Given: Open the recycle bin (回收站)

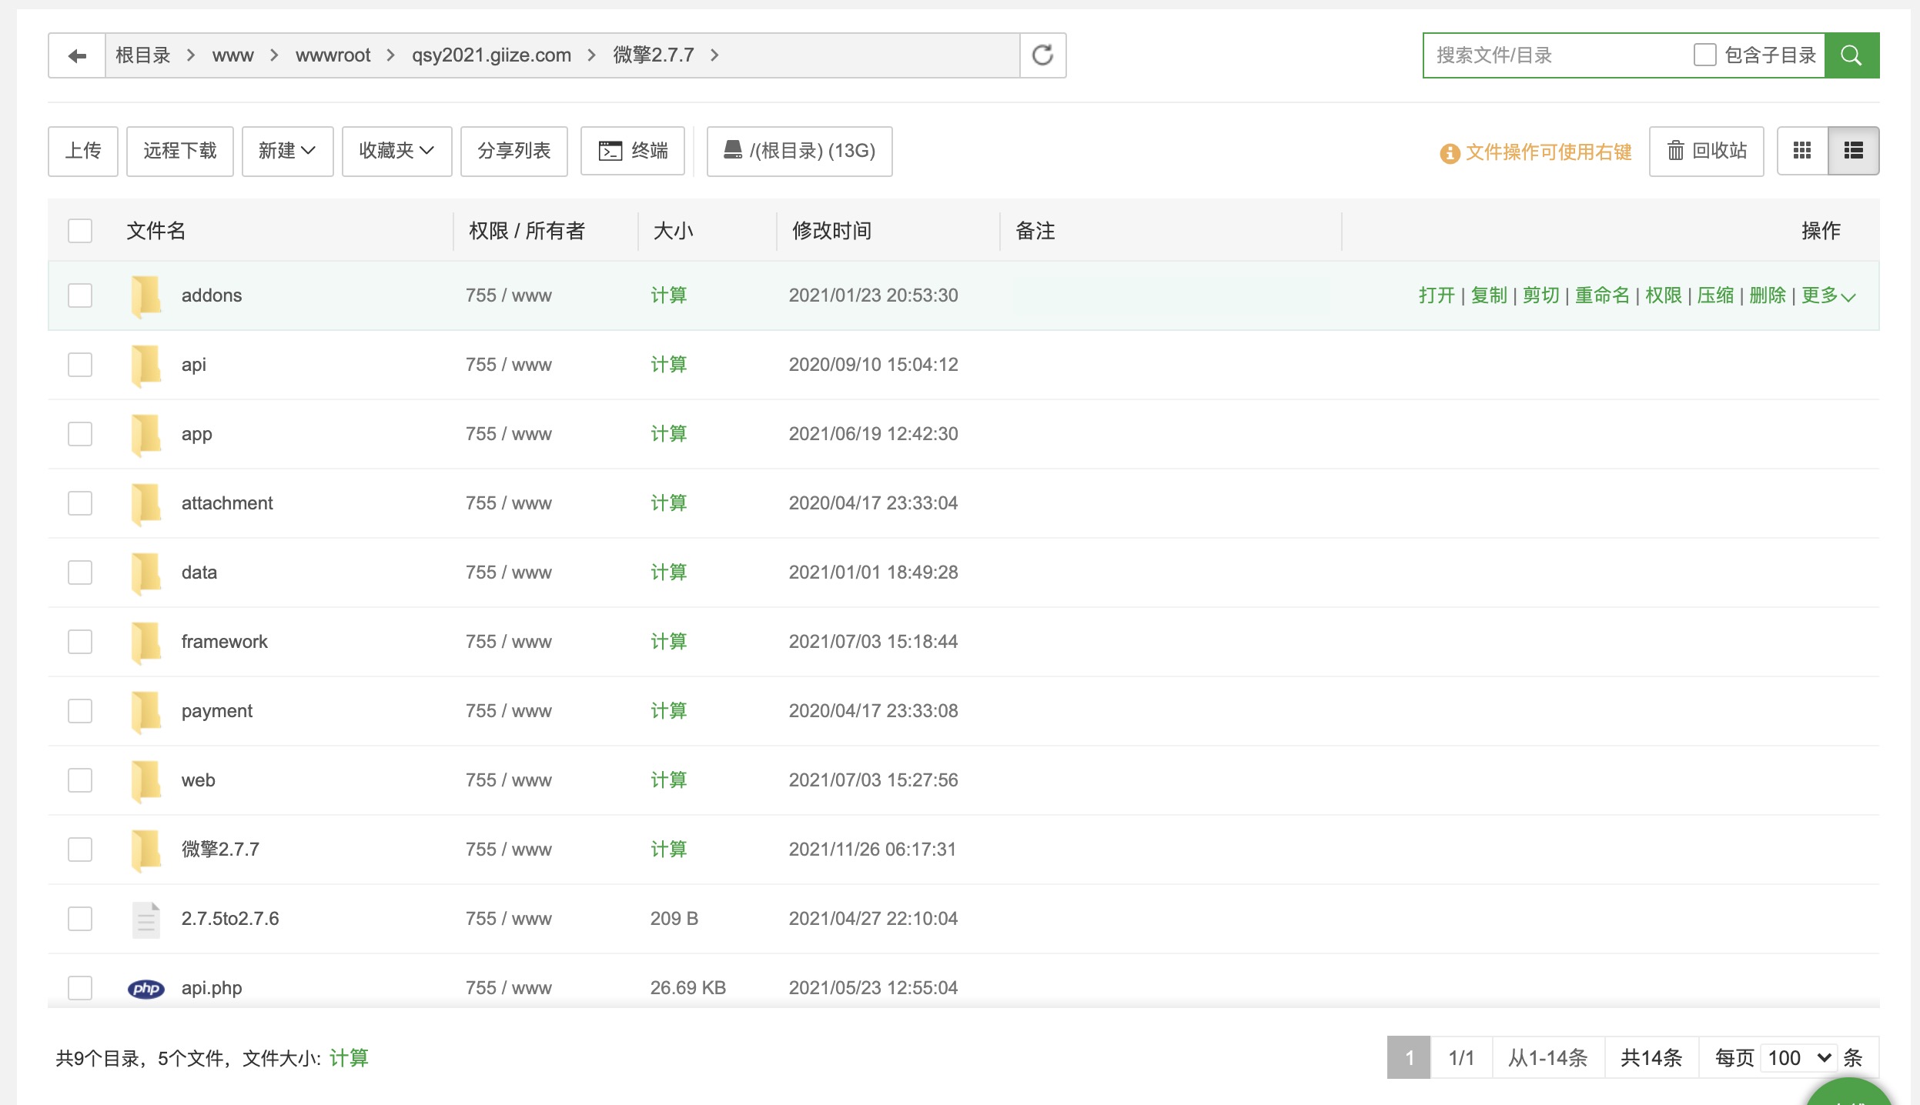Looking at the screenshot, I should pos(1707,151).
